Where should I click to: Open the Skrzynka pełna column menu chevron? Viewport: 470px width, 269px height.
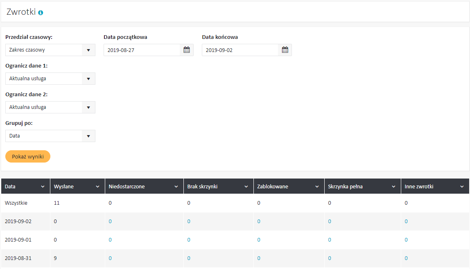click(x=393, y=187)
